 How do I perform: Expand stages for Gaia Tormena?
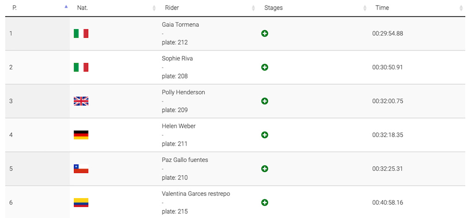point(265,34)
